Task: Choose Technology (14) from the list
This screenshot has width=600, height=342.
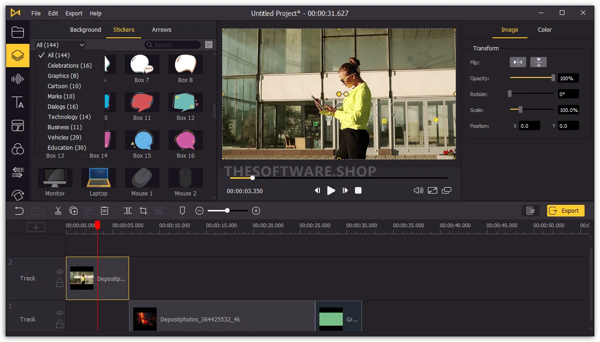Action: click(x=69, y=117)
